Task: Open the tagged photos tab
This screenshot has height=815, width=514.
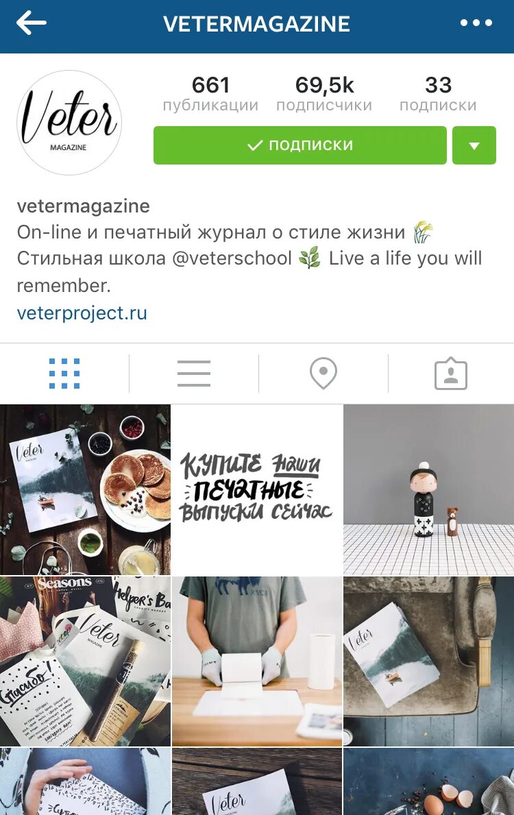Action: coord(450,374)
